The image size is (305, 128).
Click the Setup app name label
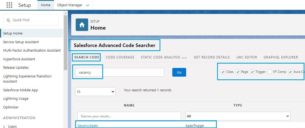pyautogui.click(x=25, y=5)
